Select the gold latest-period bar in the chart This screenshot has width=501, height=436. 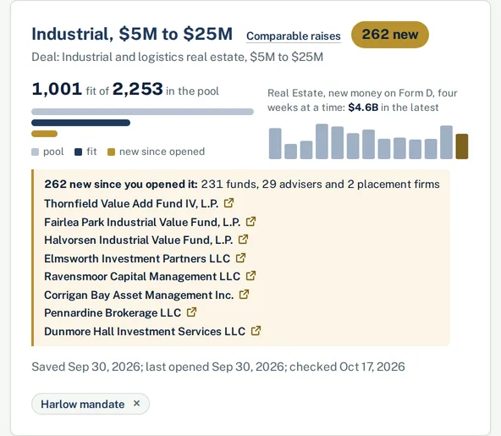462,146
